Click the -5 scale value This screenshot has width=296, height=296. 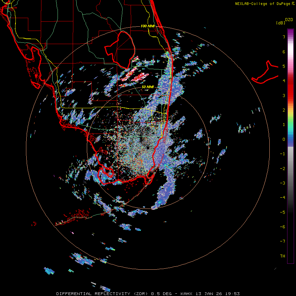pyautogui.click(x=283, y=212)
